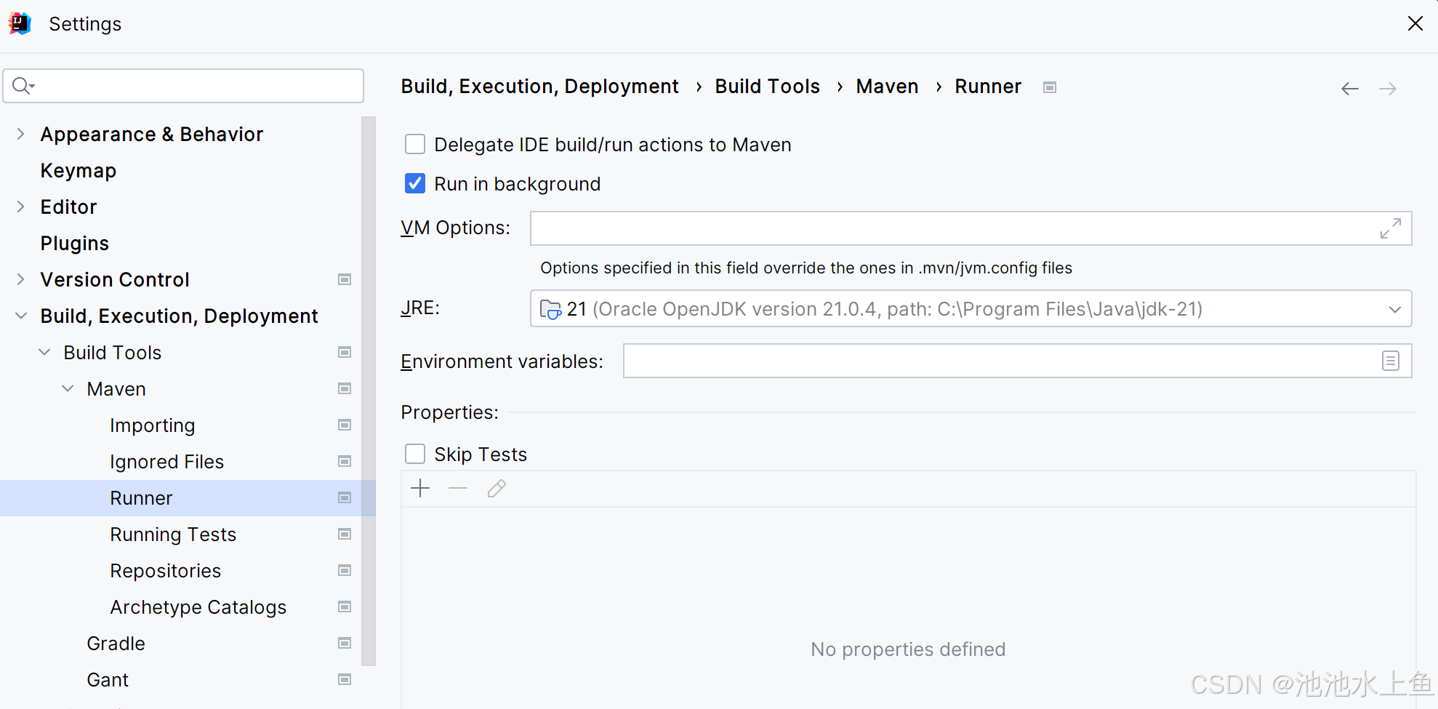Click the search magnifier icon in settings
Image resolution: width=1438 pixels, height=709 pixels.
(23, 86)
